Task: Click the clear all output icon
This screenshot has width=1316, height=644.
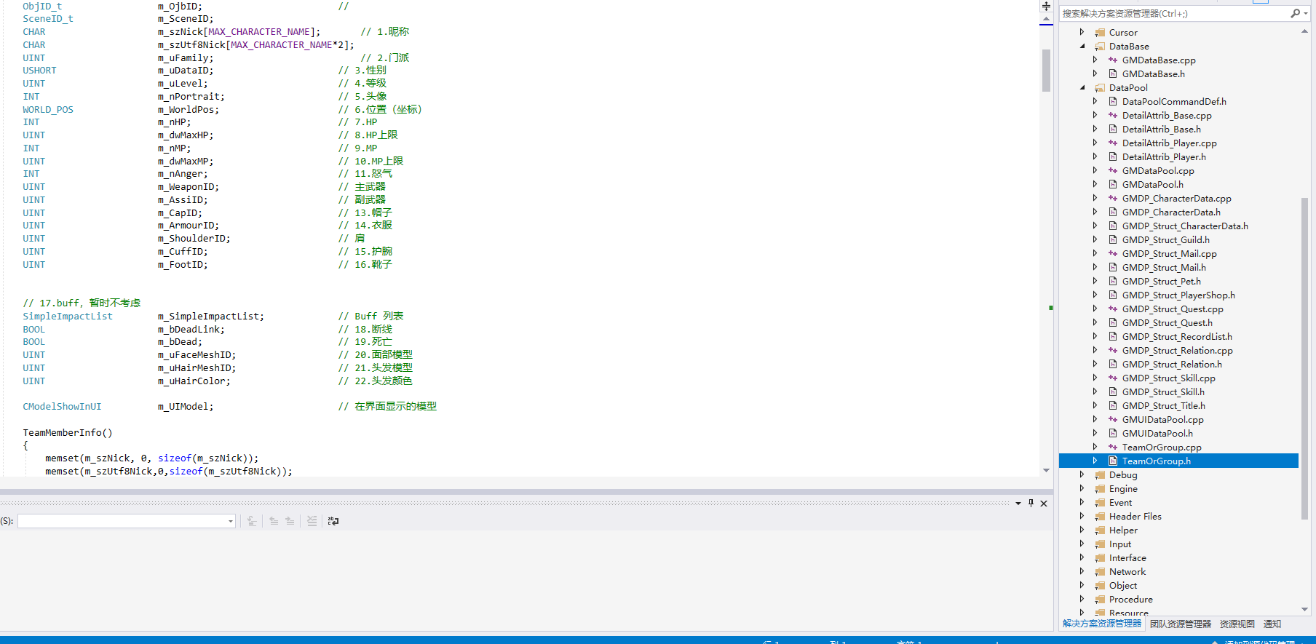Action: point(312,521)
